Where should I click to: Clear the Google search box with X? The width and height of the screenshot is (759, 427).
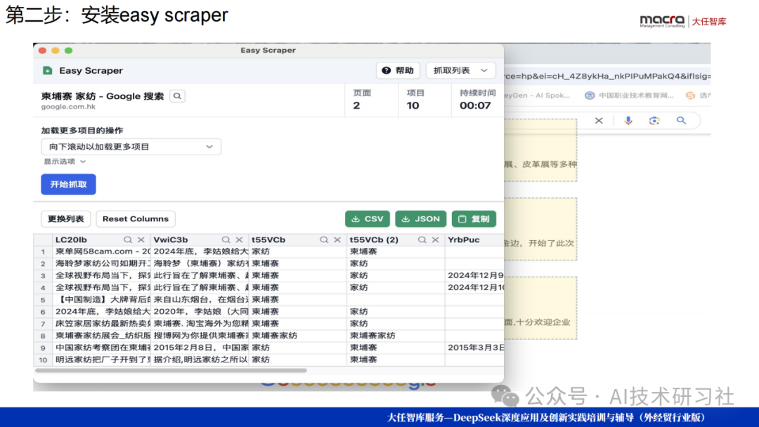coord(599,121)
